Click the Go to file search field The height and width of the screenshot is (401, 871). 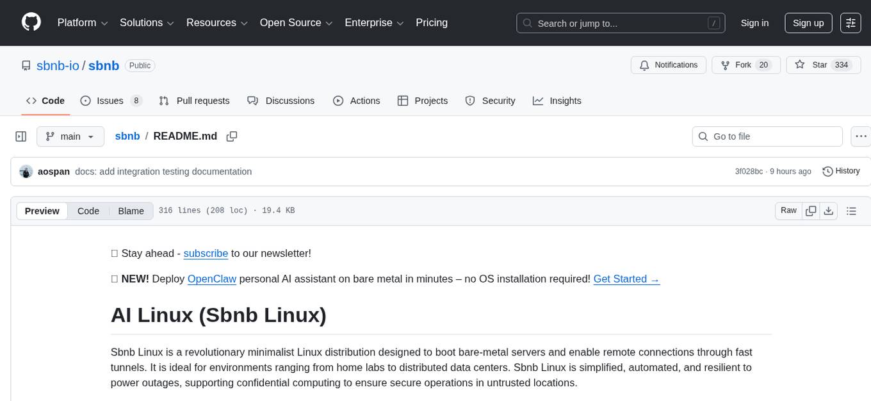[x=767, y=136]
